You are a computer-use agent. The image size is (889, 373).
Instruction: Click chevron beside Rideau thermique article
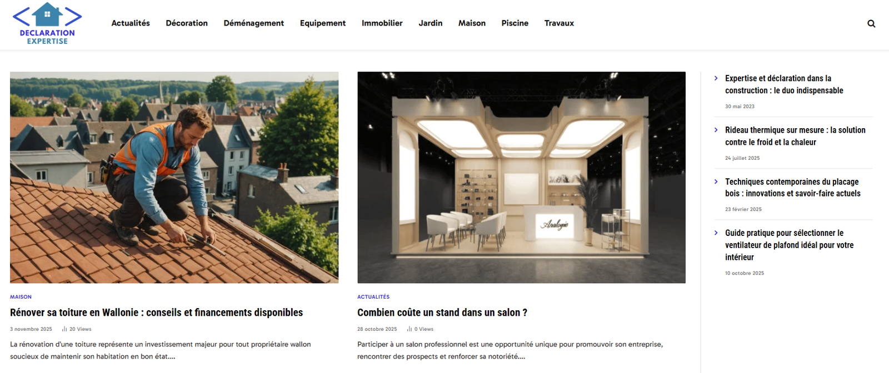[x=716, y=130]
